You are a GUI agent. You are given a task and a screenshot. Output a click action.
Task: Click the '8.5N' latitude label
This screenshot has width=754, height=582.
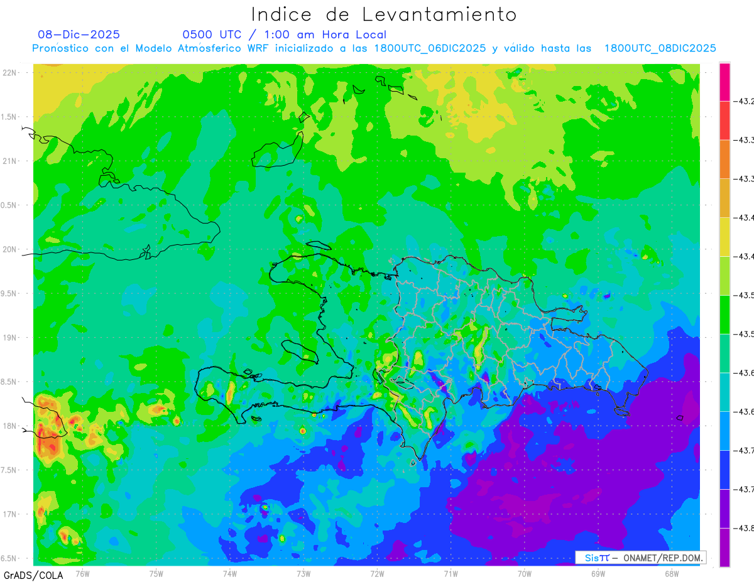pyautogui.click(x=9, y=382)
